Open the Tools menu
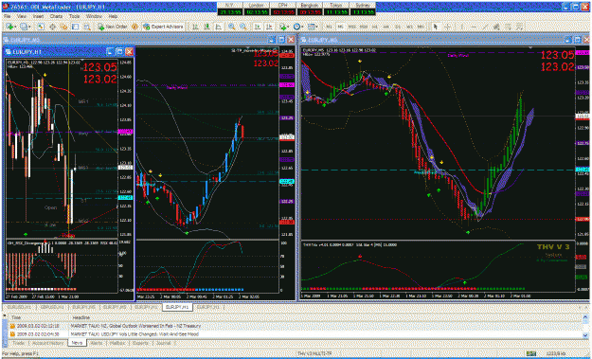Viewport: 592px width, 359px height. [74, 17]
